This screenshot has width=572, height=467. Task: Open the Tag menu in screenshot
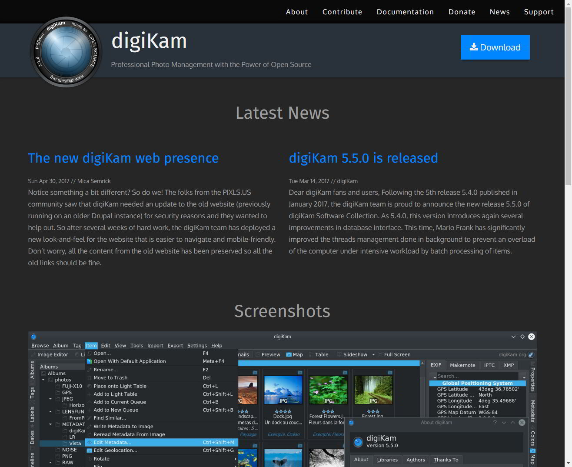point(77,346)
